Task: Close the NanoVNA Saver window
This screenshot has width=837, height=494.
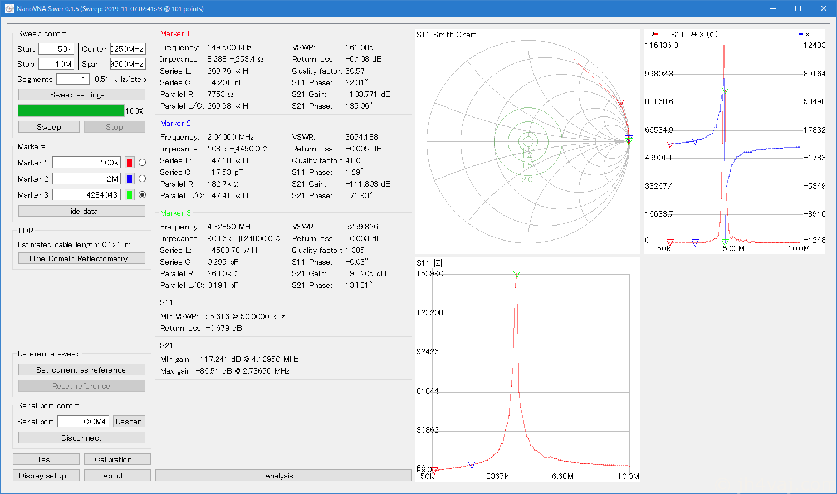Action: pos(824,8)
